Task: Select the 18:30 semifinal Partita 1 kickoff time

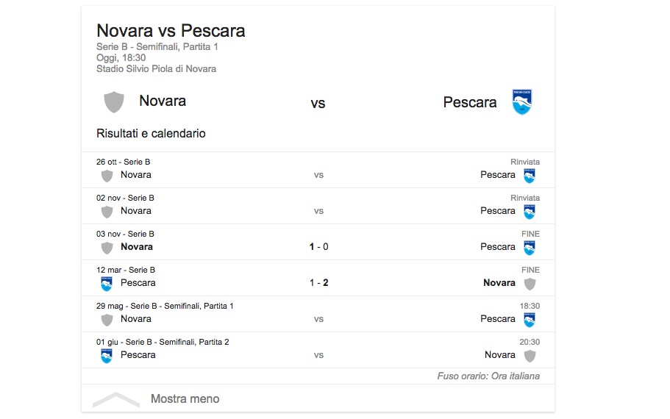Action: point(530,306)
